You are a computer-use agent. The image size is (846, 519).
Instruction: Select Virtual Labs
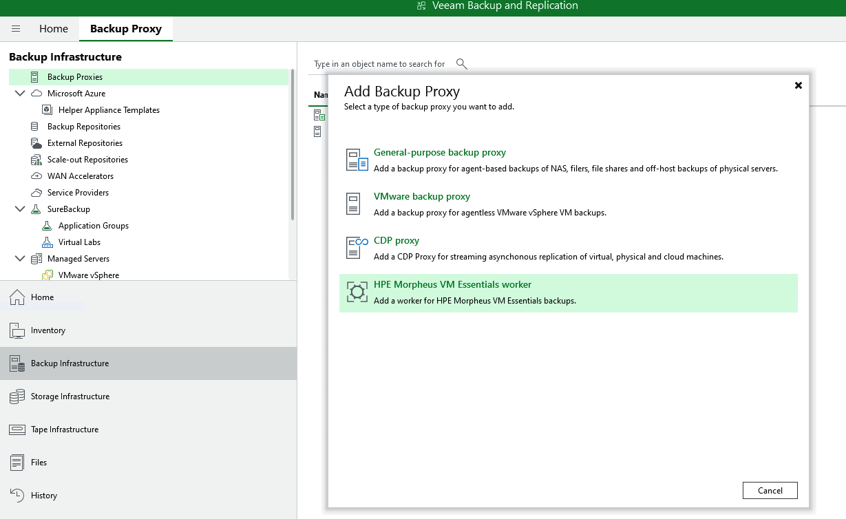[x=80, y=242]
